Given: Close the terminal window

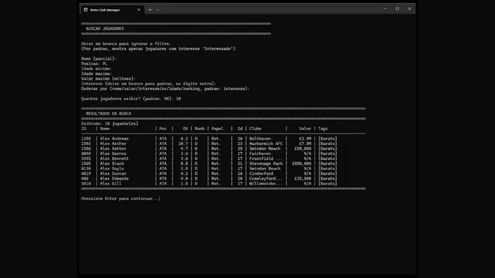Looking at the screenshot, I should click(x=410, y=9).
